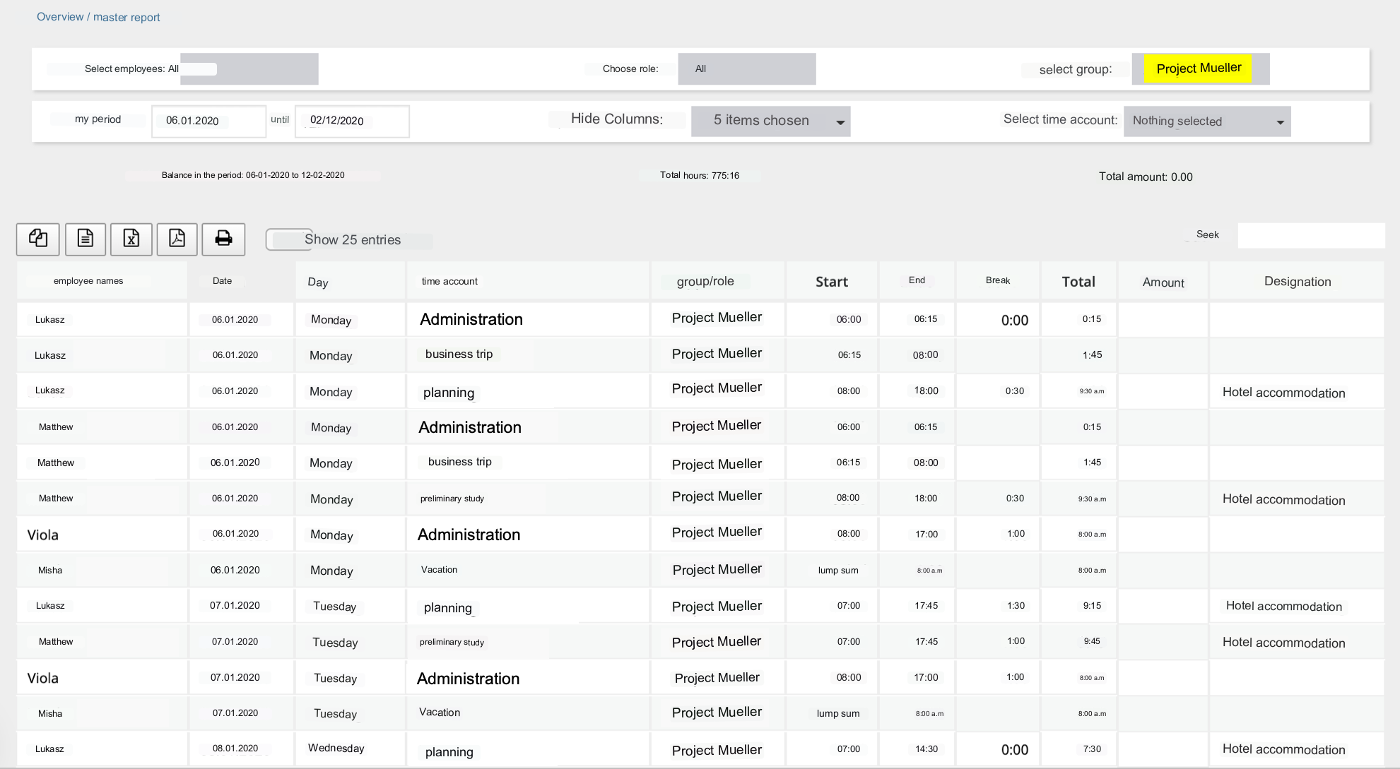Screen dimensions: 1400x769
Task: Open the Choose role dropdown
Action: (747, 69)
